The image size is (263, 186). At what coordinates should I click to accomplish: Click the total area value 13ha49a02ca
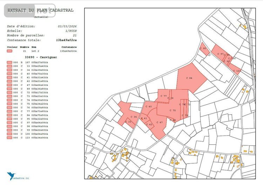click(x=66, y=40)
